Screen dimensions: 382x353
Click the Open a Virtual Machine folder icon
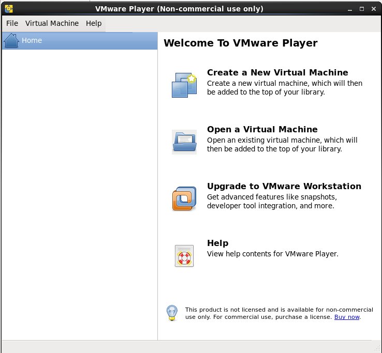tap(184, 142)
